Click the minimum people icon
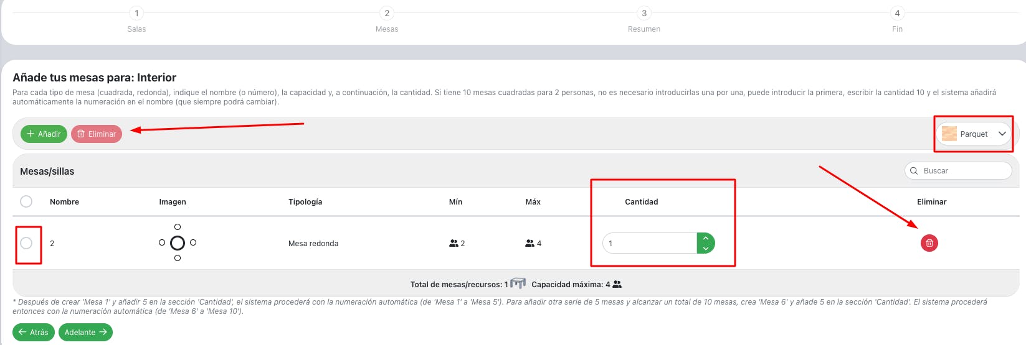 454,244
